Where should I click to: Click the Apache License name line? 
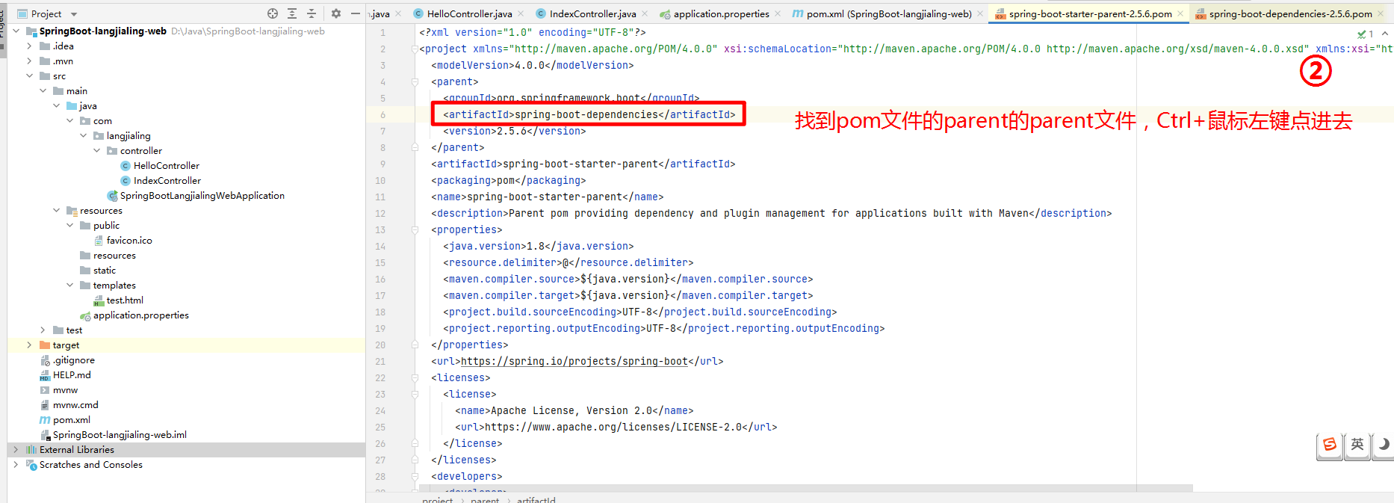574,411
